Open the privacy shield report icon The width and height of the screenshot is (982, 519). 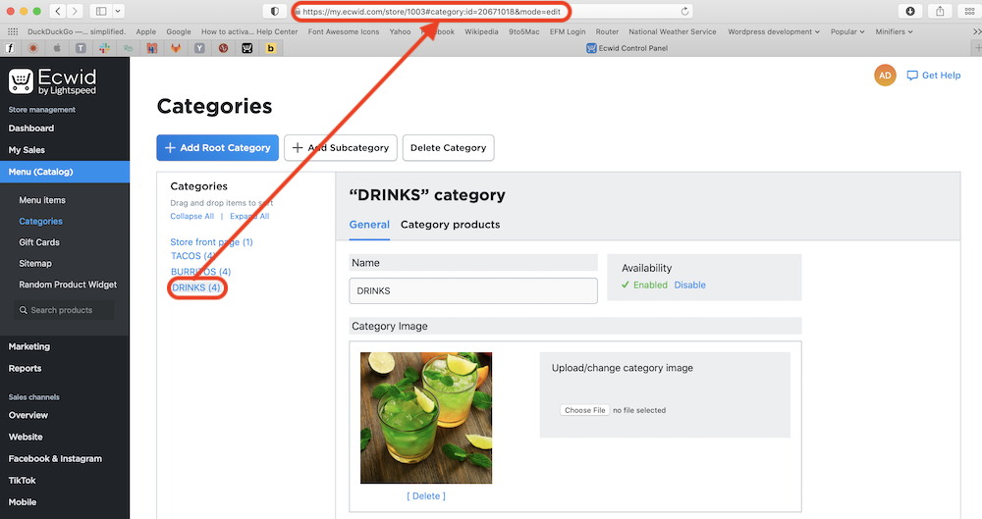pyautogui.click(x=275, y=11)
